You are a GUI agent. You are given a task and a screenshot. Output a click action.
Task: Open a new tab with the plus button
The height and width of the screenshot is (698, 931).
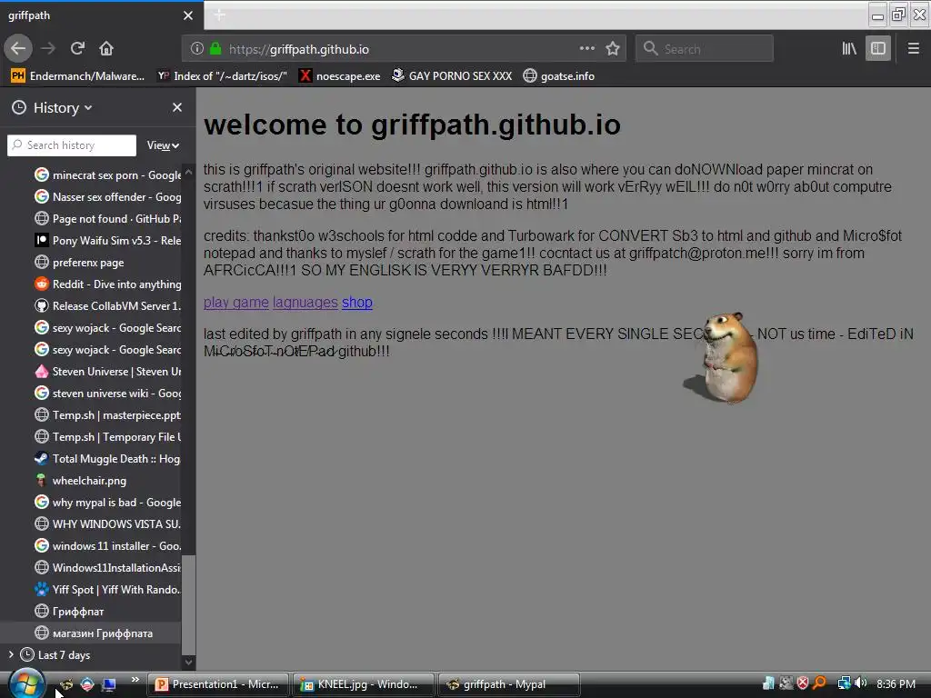(x=219, y=15)
